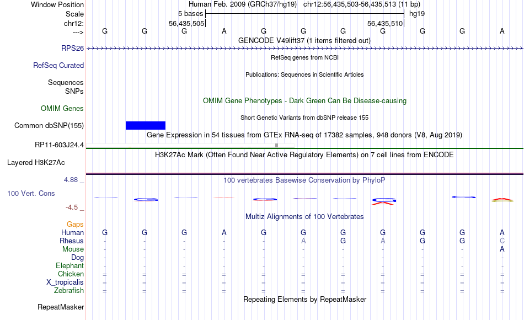This screenshot has width=524, height=320.
Task: Click H3K27Ac Mark track title
Action: coord(304,155)
